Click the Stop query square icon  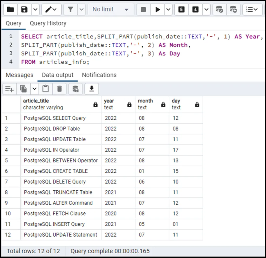tap(143, 10)
